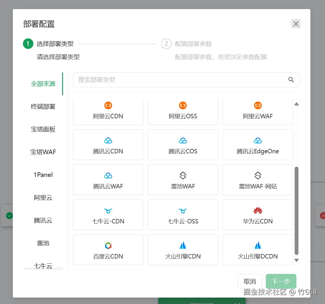Click the 雷池WAF-网站 diamond icon

click(x=258, y=176)
